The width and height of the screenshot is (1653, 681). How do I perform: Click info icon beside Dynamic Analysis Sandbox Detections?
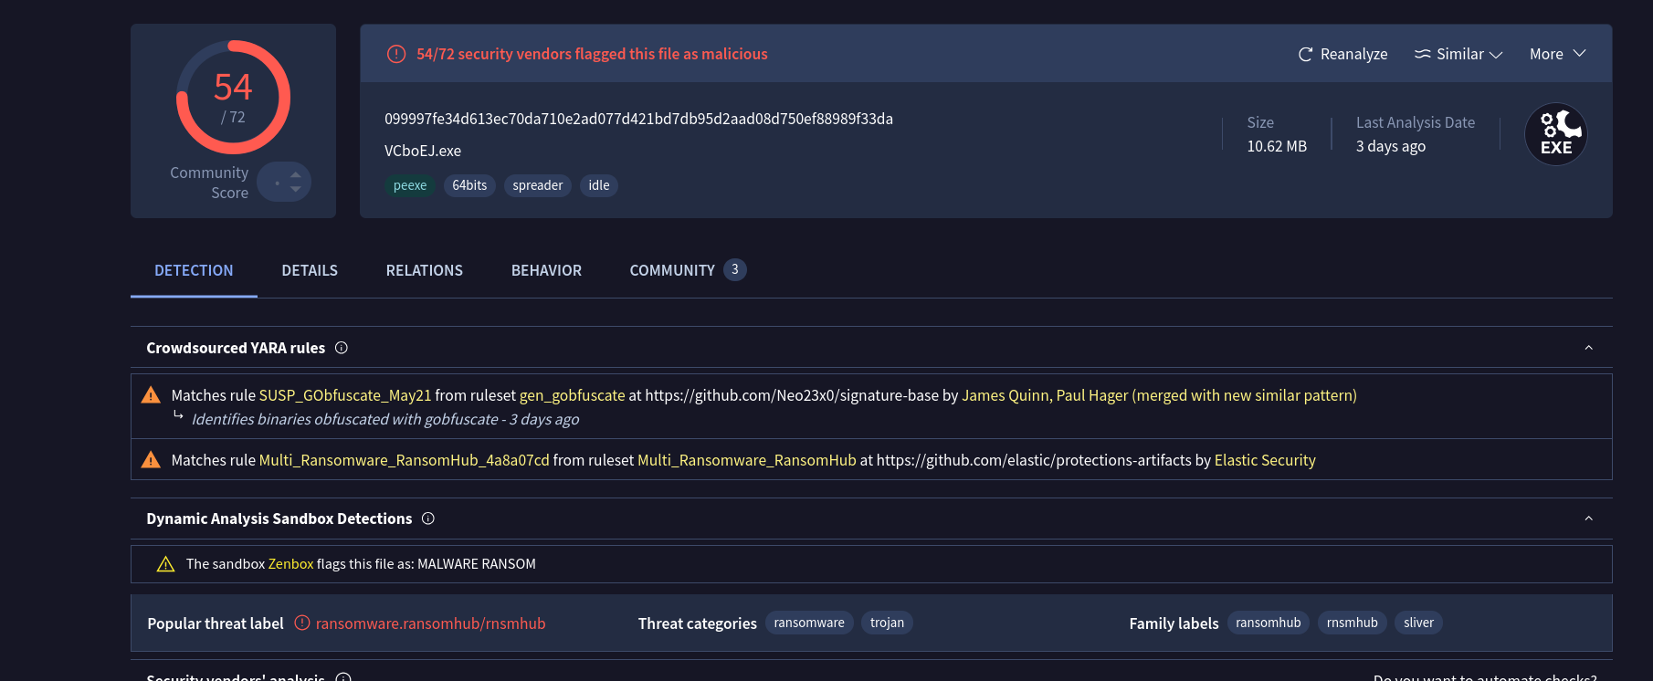point(428,519)
